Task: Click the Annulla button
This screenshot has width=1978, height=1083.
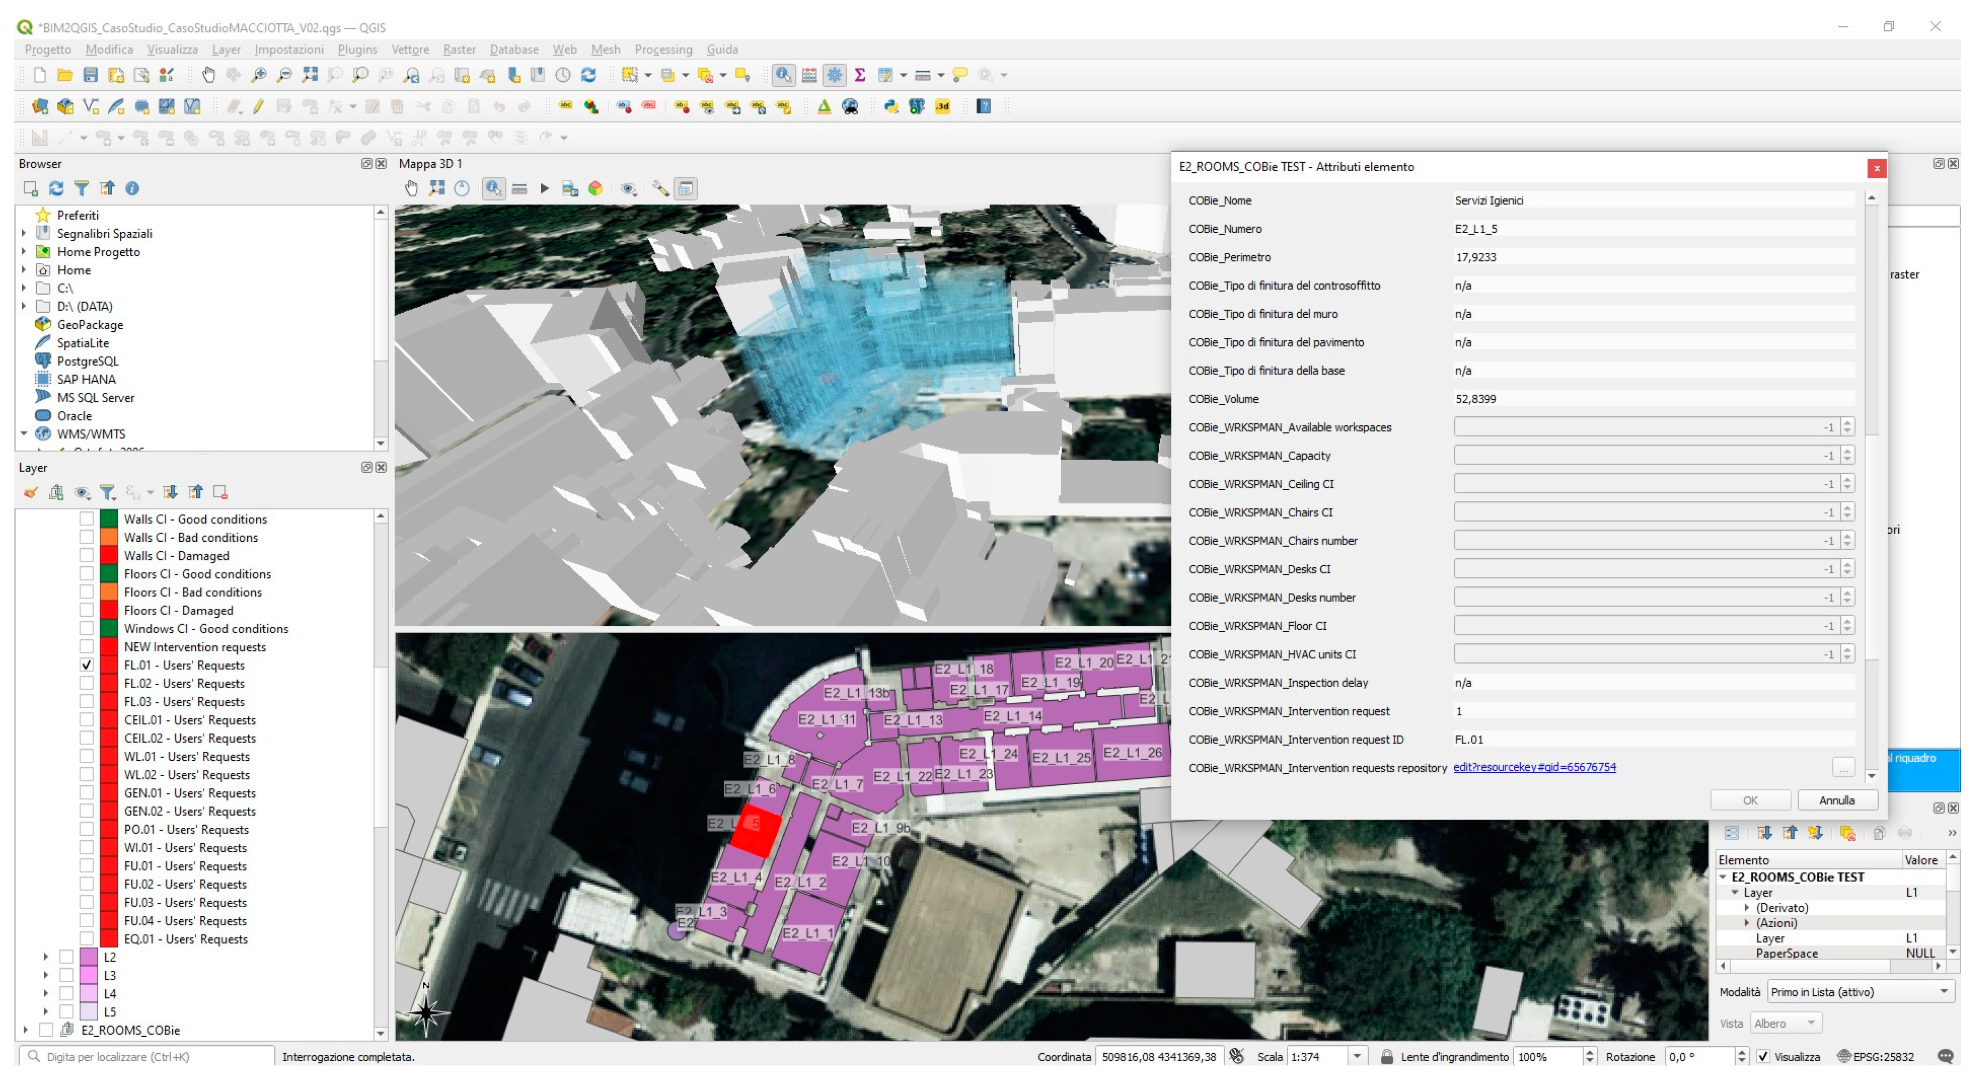Action: (1837, 801)
